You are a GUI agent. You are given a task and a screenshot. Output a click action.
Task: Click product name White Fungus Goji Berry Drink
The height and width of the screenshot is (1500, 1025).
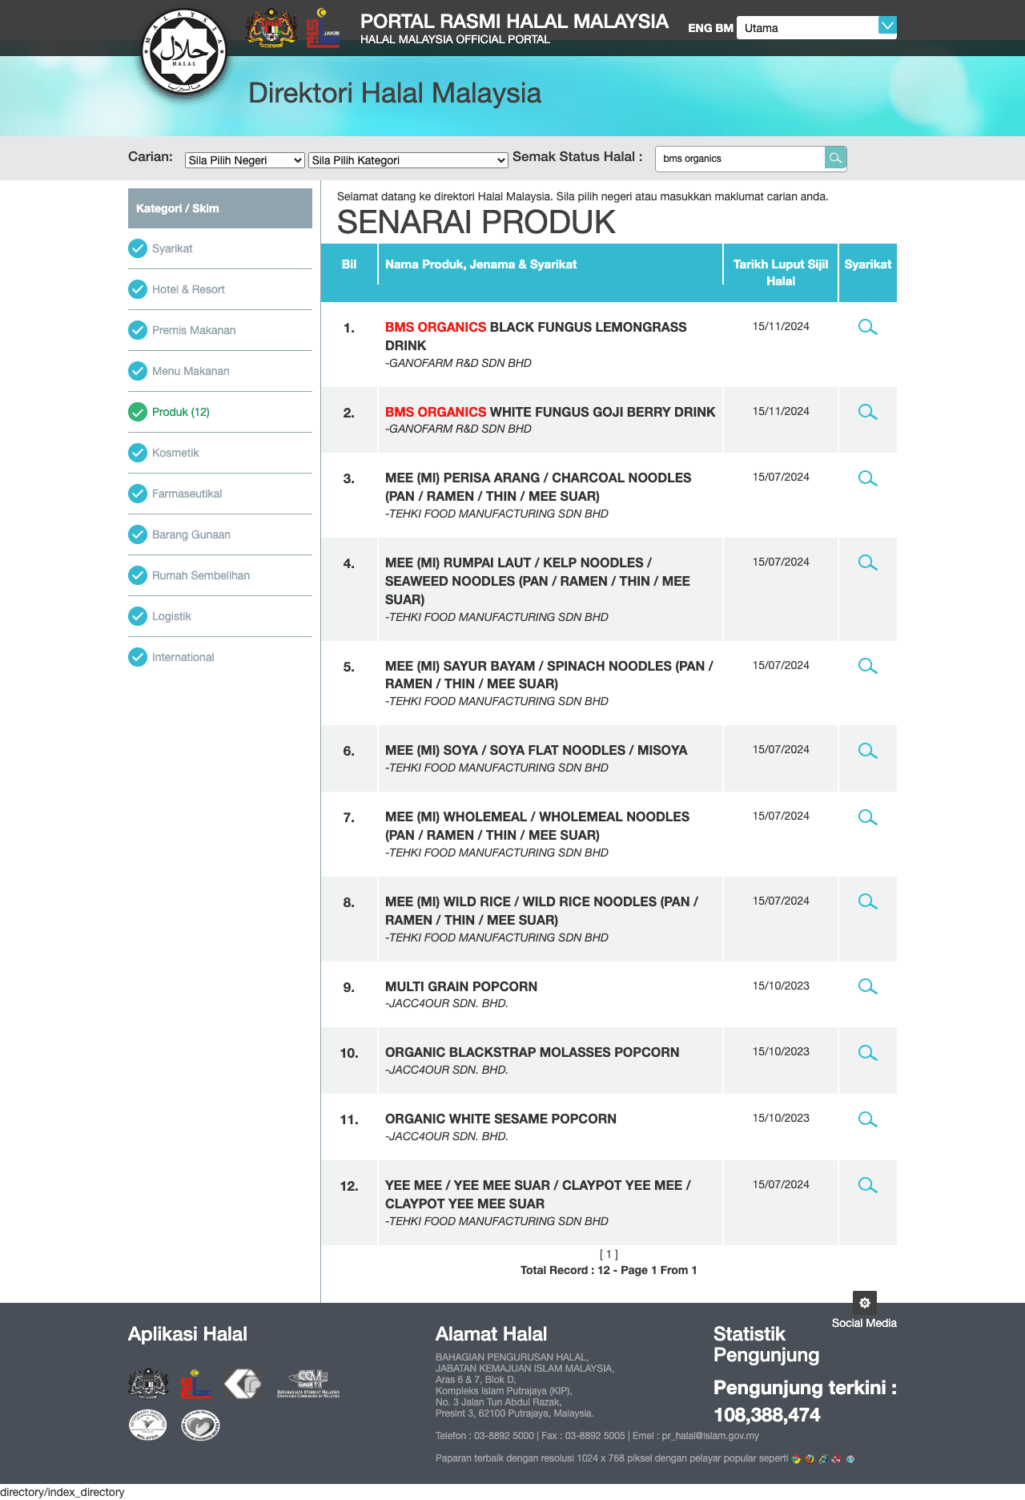[550, 412]
